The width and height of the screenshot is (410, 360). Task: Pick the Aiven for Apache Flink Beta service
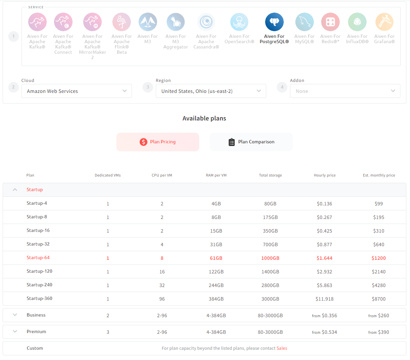121,22
